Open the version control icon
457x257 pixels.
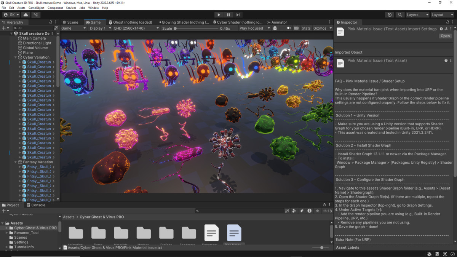(36, 15)
